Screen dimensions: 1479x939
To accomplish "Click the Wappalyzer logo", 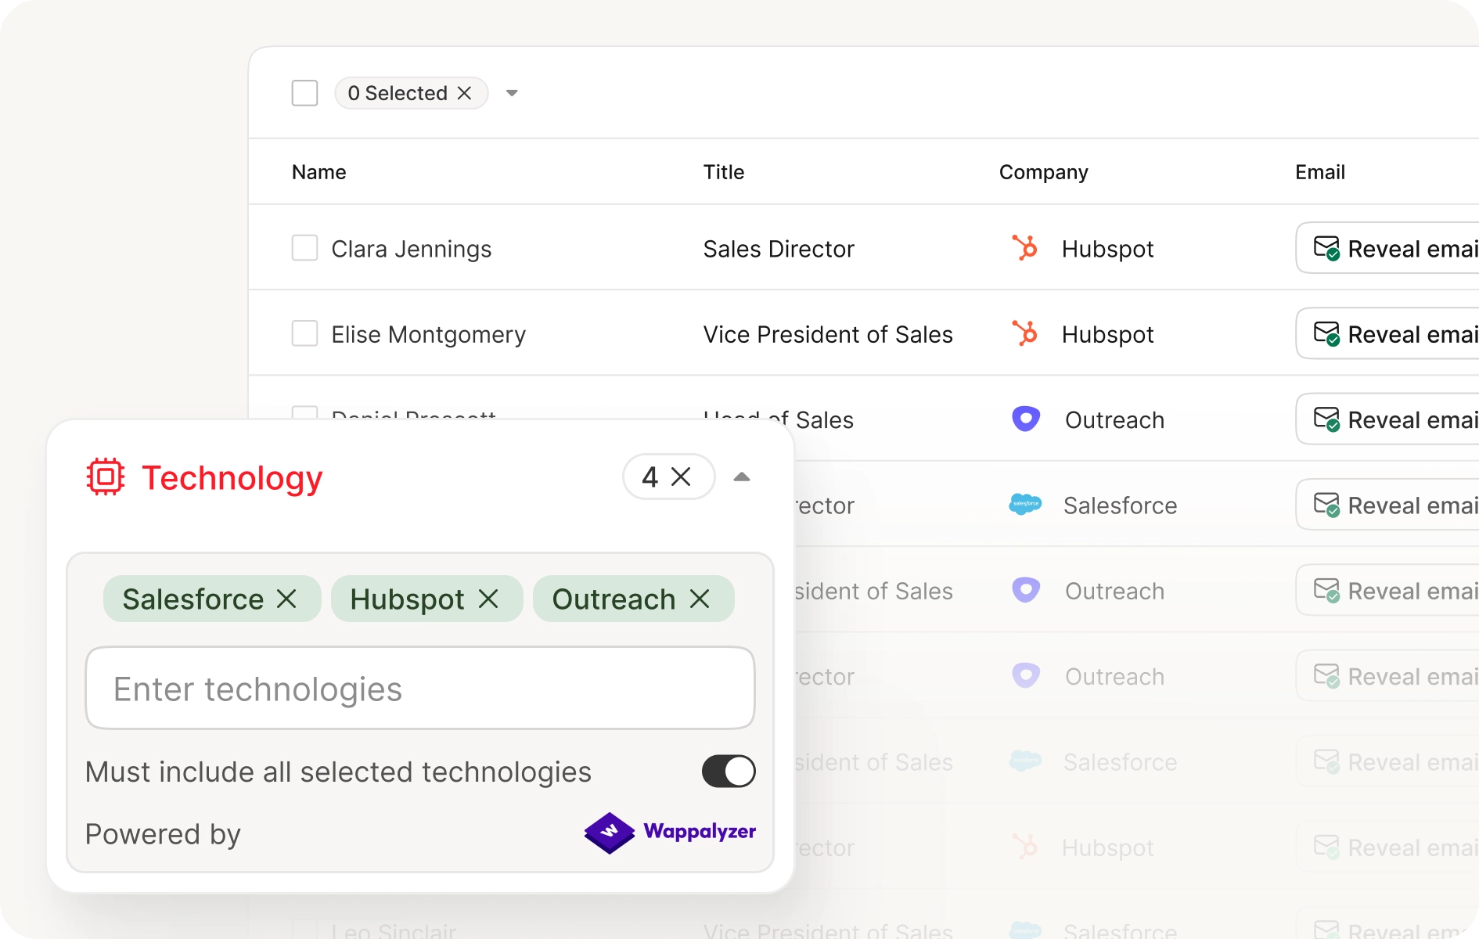I will 670,833.
